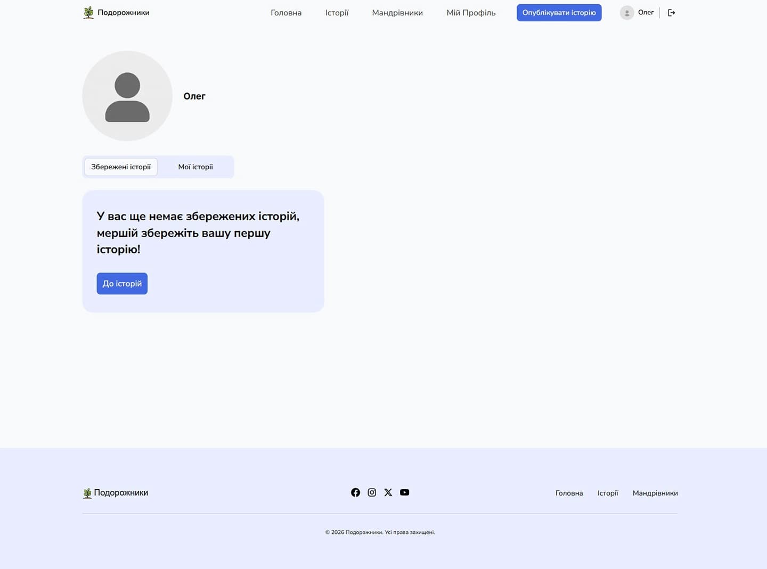Click the large profile avatar image

click(x=127, y=96)
